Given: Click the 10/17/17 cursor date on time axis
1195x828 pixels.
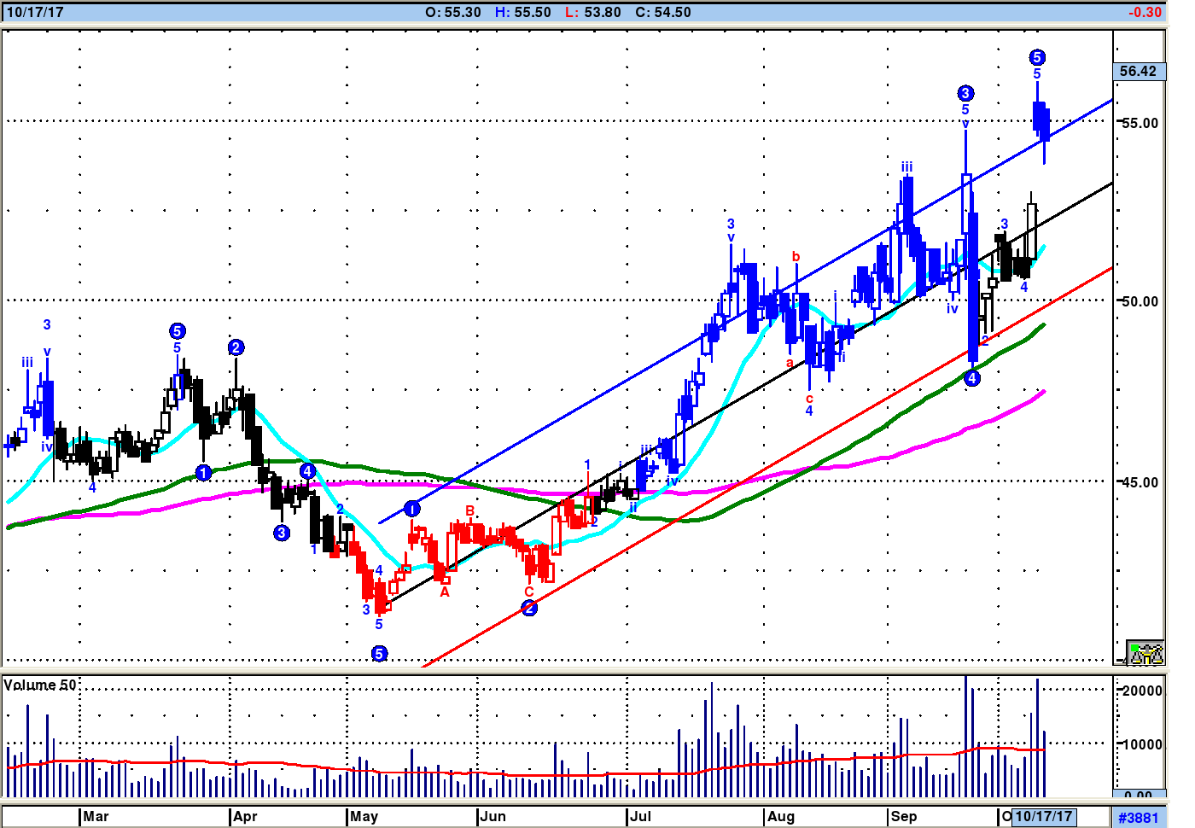Looking at the screenshot, I should [1043, 816].
